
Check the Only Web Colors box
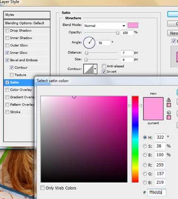(x=42, y=188)
